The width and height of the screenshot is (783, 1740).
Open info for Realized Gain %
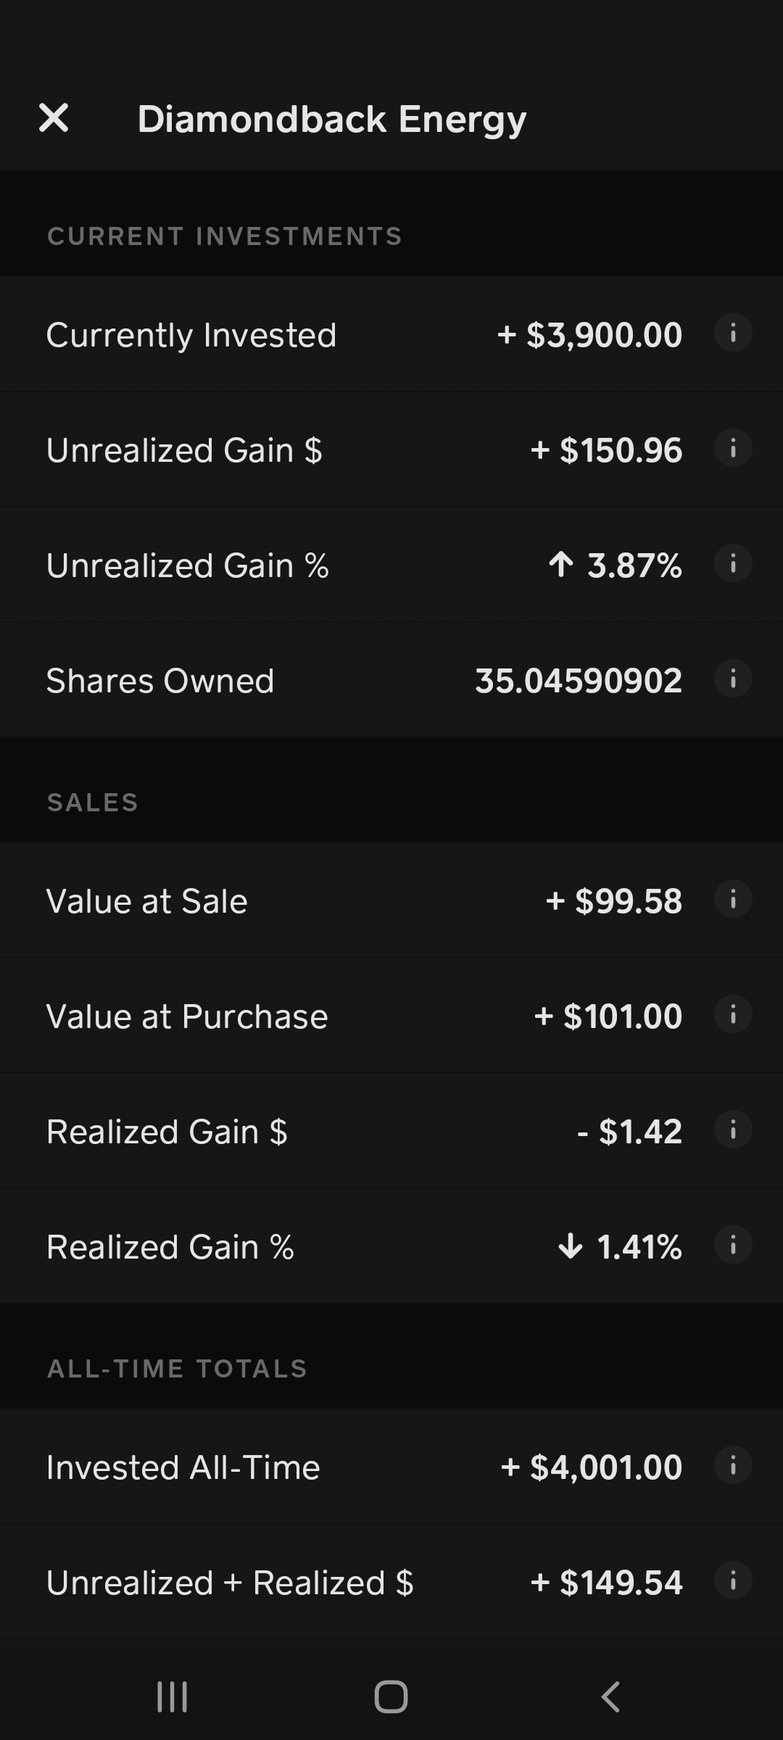pyautogui.click(x=733, y=1246)
